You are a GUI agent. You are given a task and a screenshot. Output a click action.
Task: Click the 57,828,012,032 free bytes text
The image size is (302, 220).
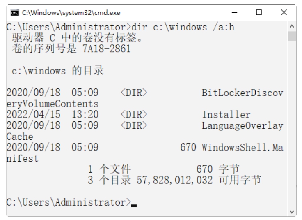pyautogui.click(x=180, y=180)
